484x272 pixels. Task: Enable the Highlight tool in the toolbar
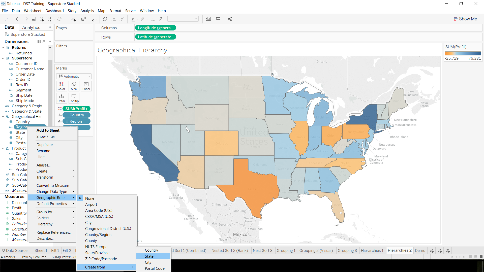pos(134,19)
